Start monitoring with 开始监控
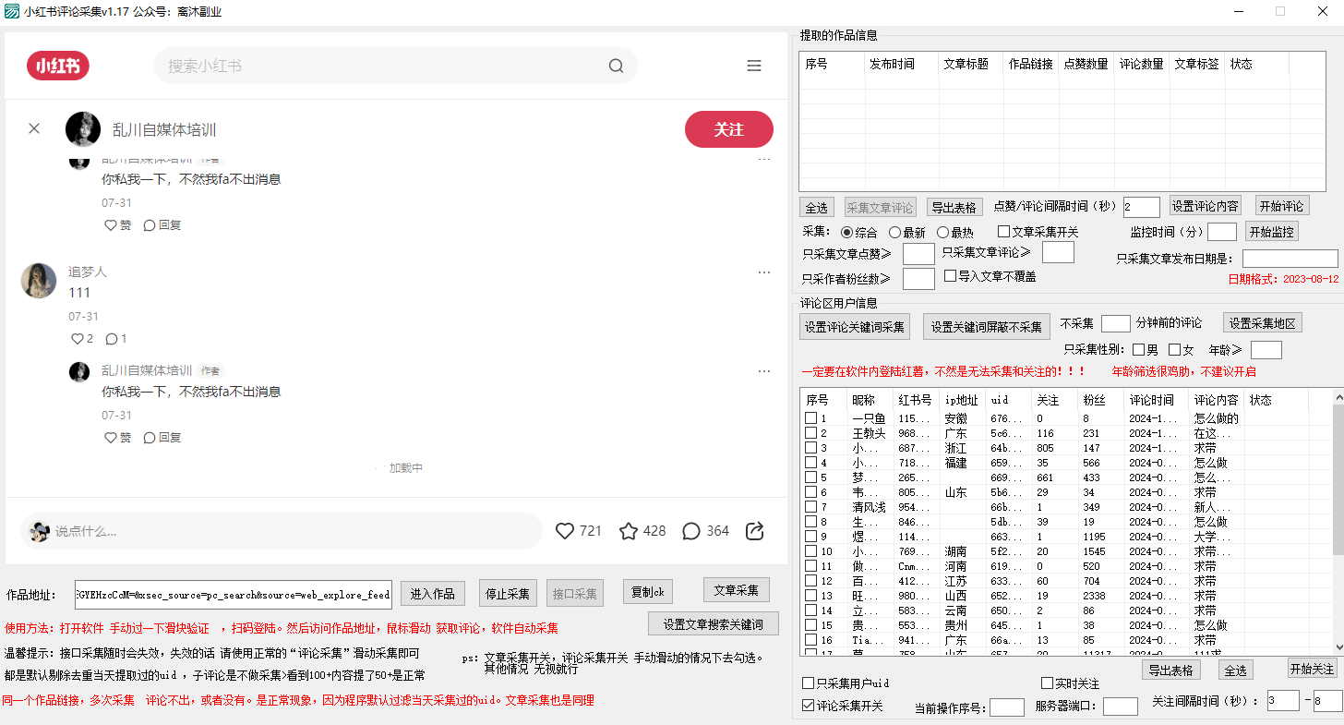Viewport: 1344px width, 725px height. point(1271,231)
